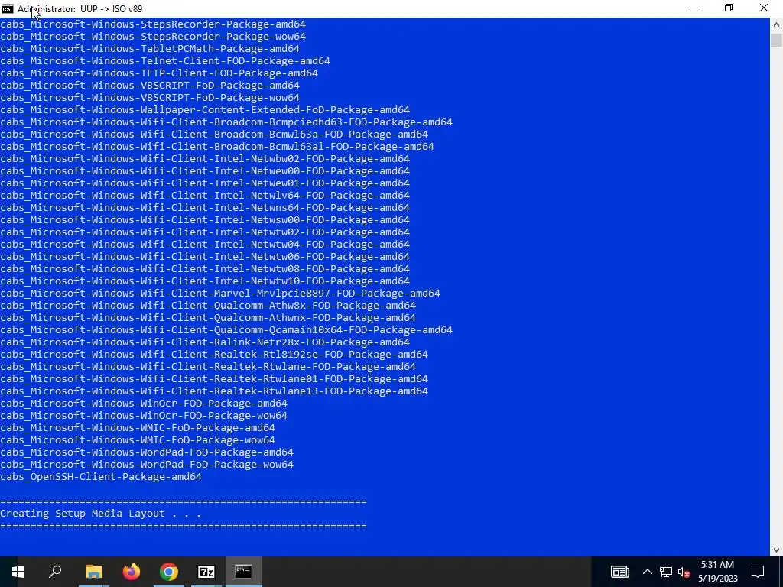Click the window title UUP -> ISO v89

tap(112, 8)
